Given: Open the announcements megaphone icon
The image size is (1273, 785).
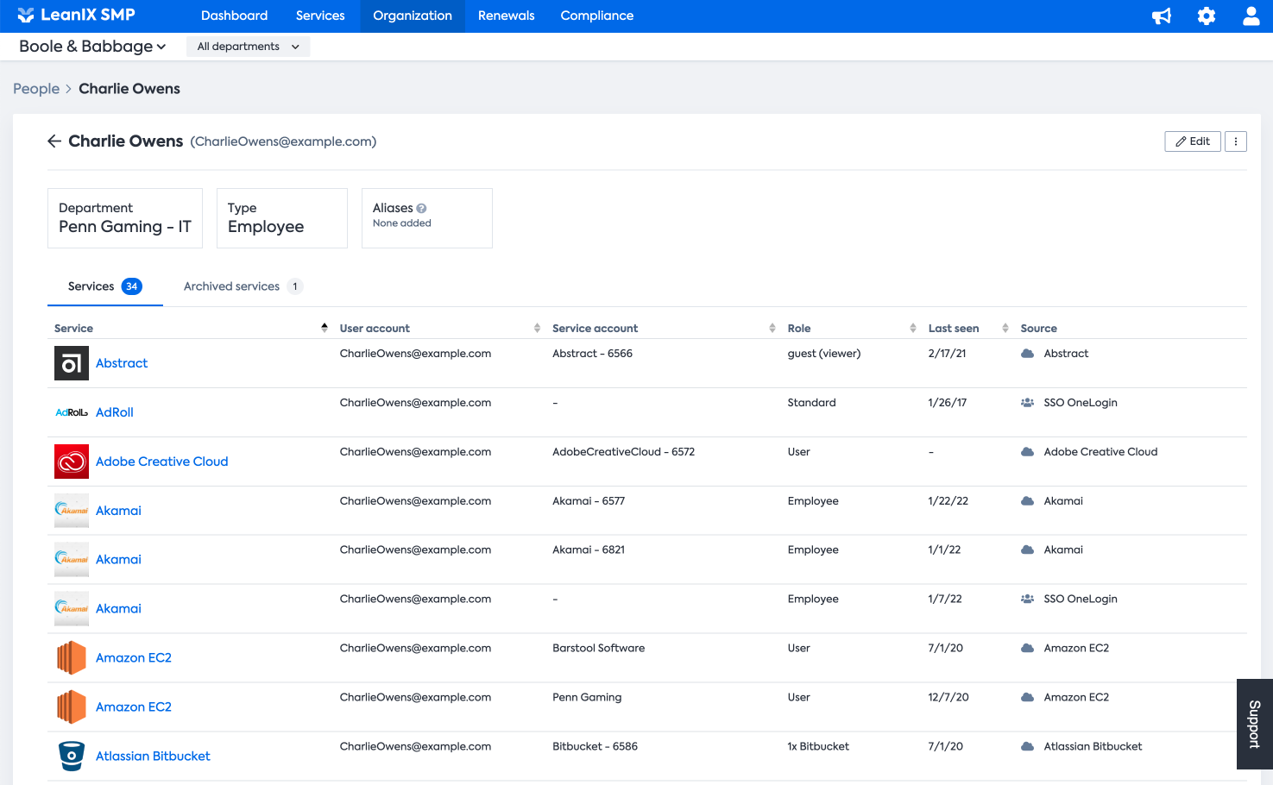Looking at the screenshot, I should click(1162, 16).
